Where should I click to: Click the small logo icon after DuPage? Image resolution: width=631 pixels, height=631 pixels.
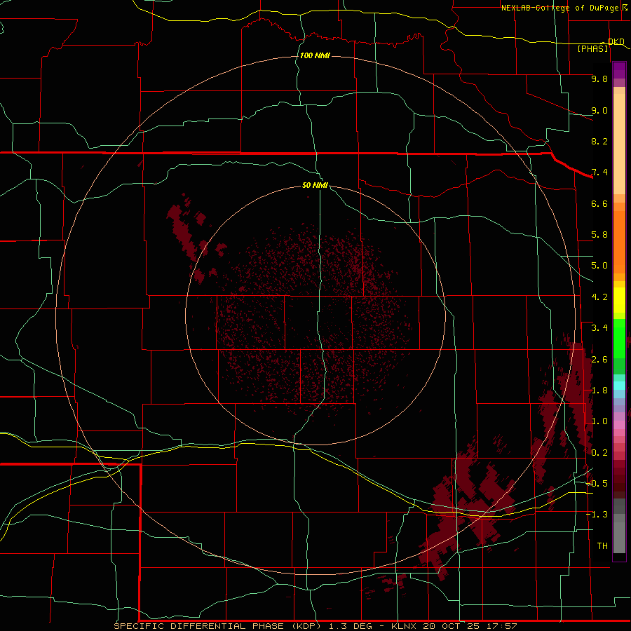coord(625,7)
